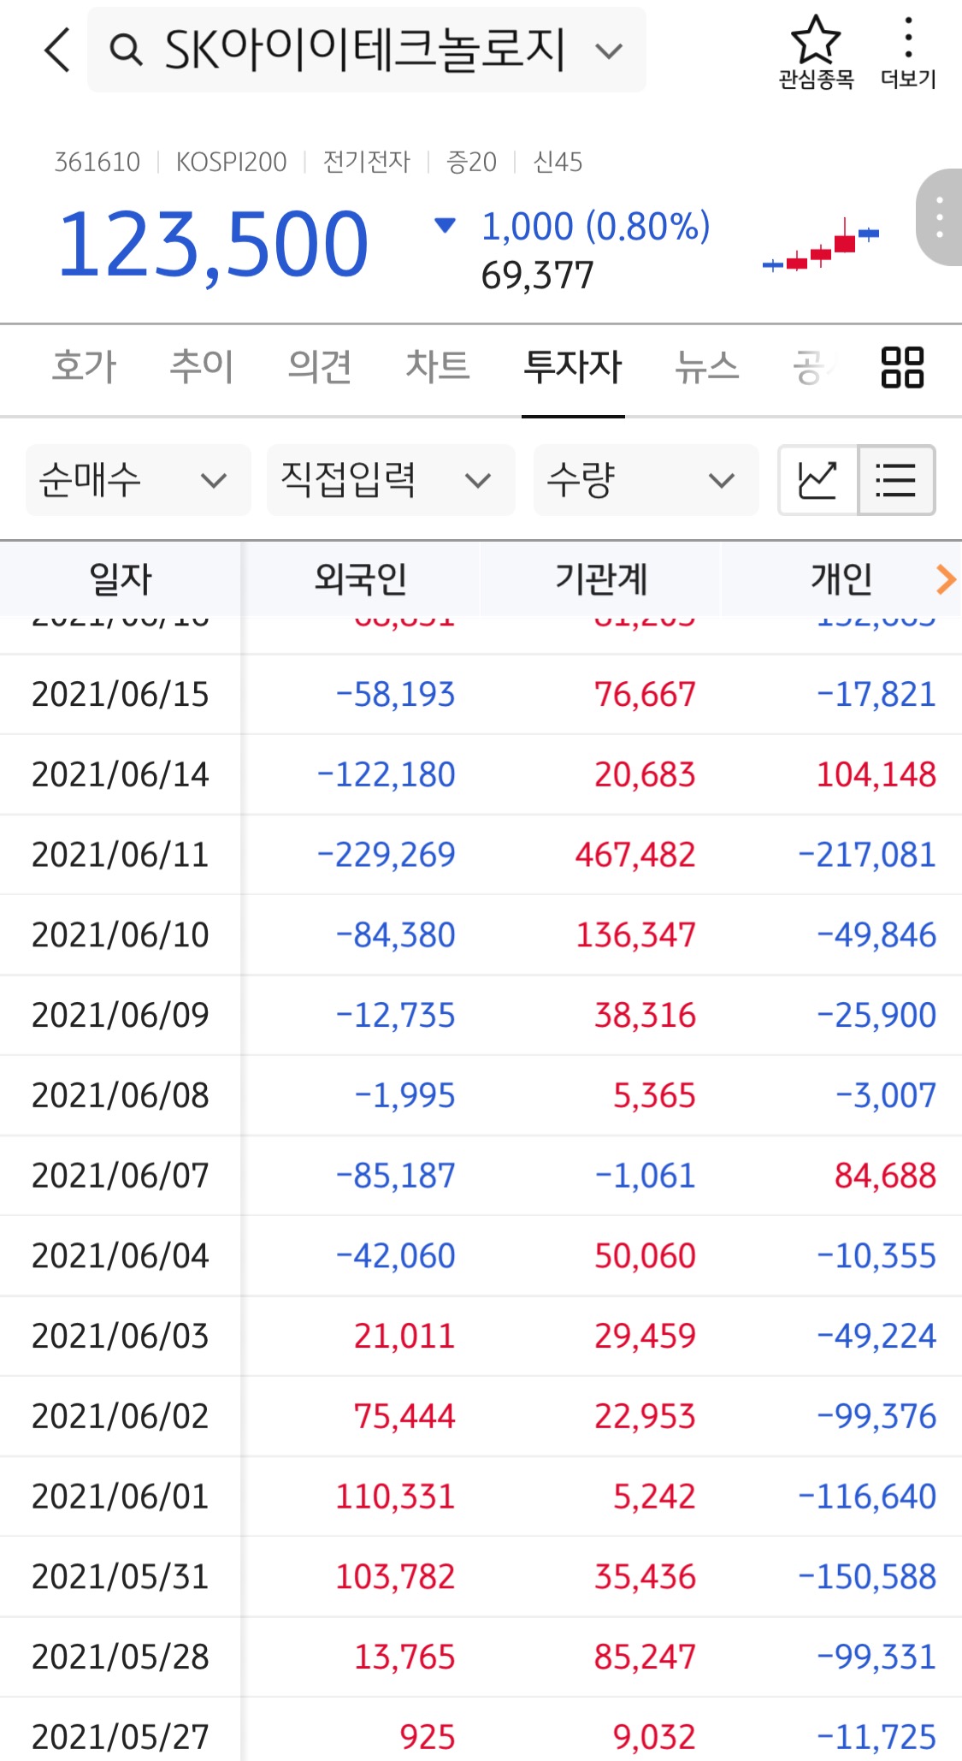Show more columns with orange arrow
The image size is (962, 1761).
pyautogui.click(x=945, y=579)
